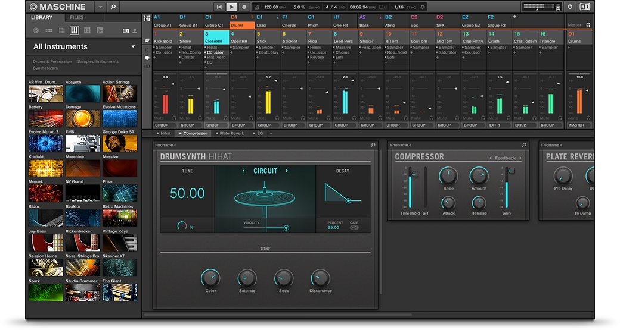Open the mixer view icon
The image size is (620, 330).
[x=147, y=18]
